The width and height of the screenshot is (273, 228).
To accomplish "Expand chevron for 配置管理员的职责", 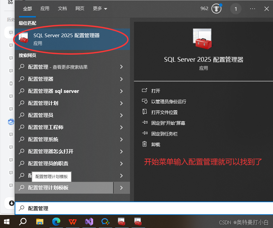I will tap(122, 164).
